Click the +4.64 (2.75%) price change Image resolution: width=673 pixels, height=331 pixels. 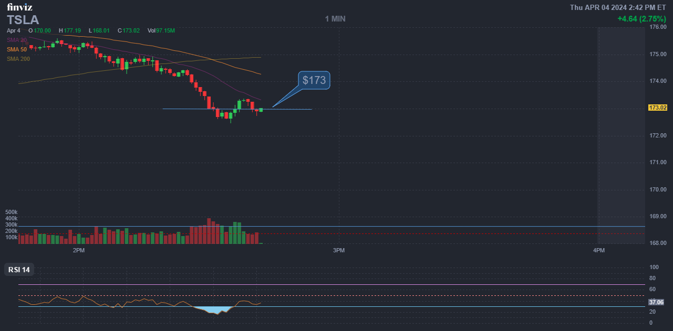pos(641,19)
